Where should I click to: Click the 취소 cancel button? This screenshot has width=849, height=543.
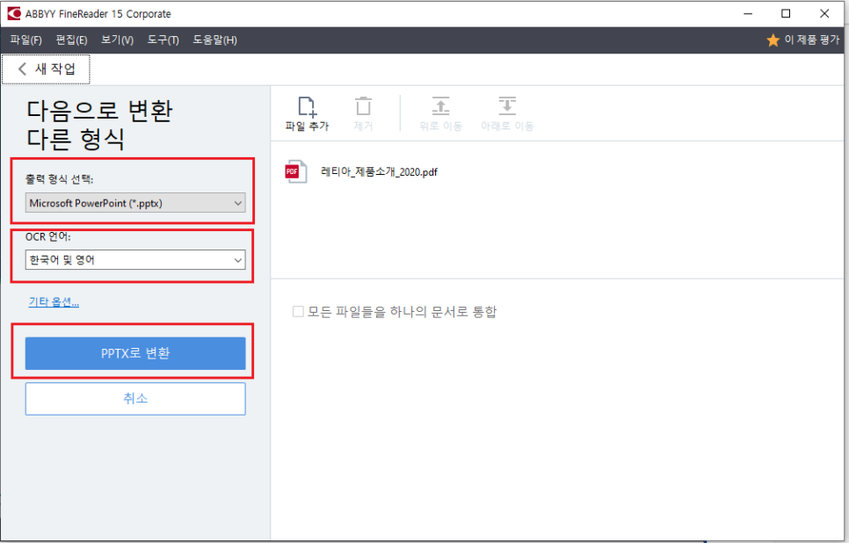point(135,399)
